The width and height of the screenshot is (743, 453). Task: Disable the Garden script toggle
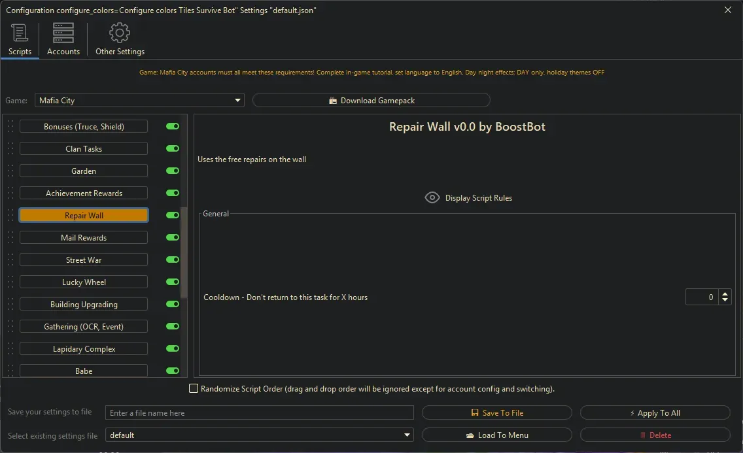(173, 171)
